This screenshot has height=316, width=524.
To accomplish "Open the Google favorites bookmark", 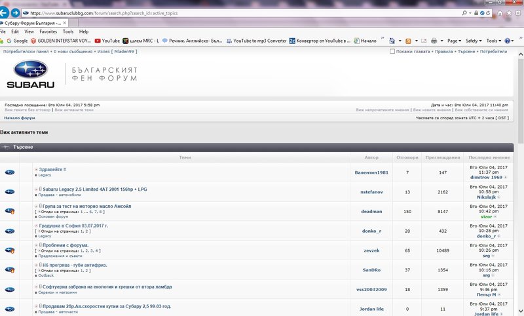I will coord(17,41).
